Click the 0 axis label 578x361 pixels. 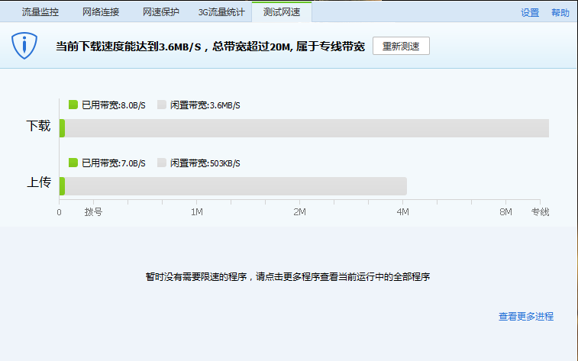[x=59, y=212]
